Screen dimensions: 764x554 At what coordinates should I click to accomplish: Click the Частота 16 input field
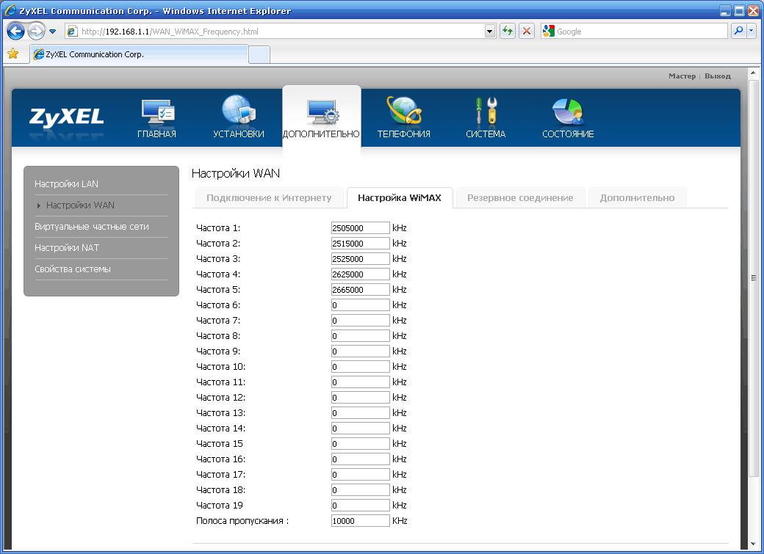point(360,459)
